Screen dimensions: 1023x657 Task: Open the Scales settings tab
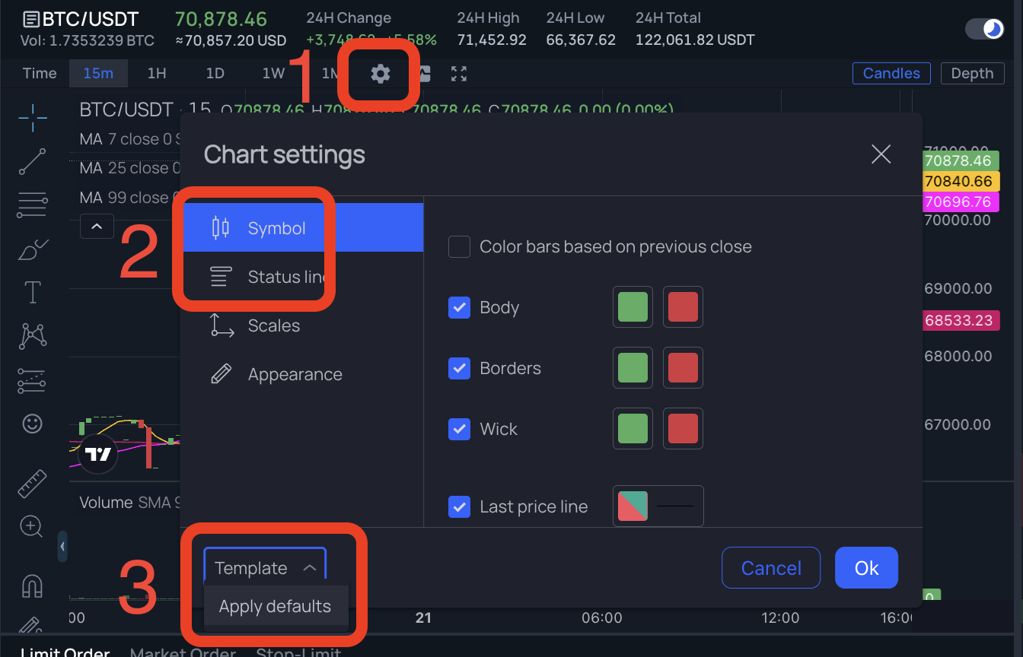coord(302,325)
